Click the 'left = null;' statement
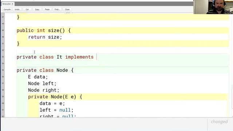This screenshot has height=131, width=233. pos(56,110)
